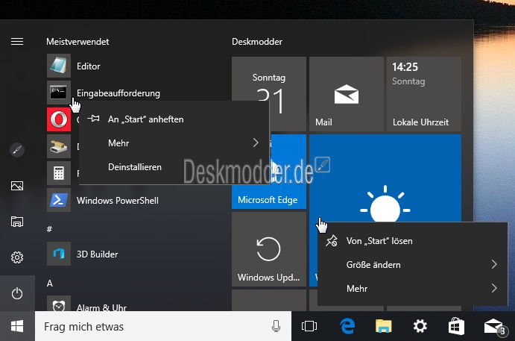The height and width of the screenshot is (341, 515).
Task: Click the 3D Builder icon
Action: pyautogui.click(x=59, y=254)
